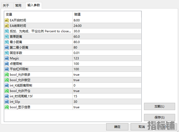Screen dimensions: 179x132
Task: Click the string icon beside EA结束时间
Action: [x=7, y=26]
